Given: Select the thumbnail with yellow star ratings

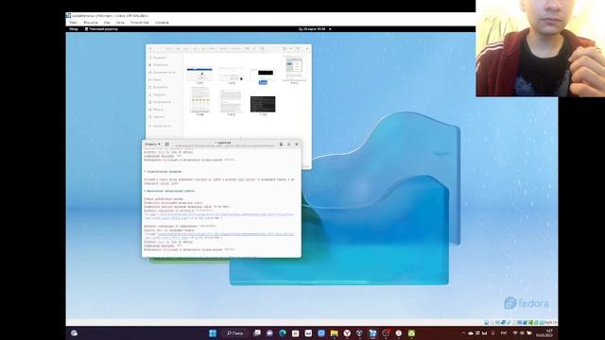Looking at the screenshot, I should coord(199,99).
